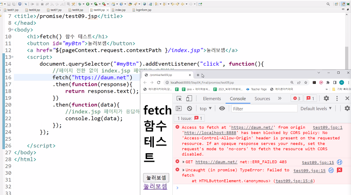Click the Eclipse Debug bug icon

(79, 4)
